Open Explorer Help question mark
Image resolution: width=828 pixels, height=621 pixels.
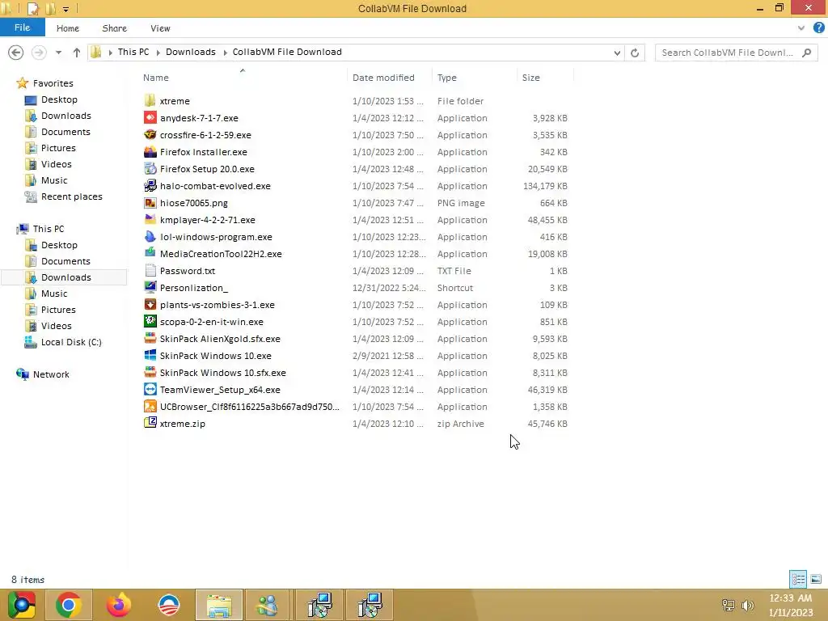819,28
